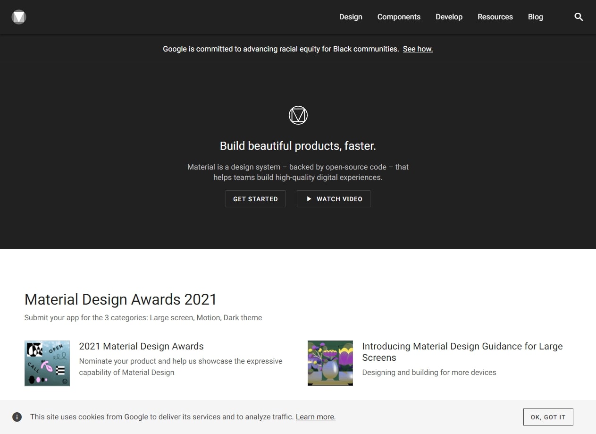The height and width of the screenshot is (434, 596).
Task: Click the Open Call awards thumbnail
Action: 47,364
